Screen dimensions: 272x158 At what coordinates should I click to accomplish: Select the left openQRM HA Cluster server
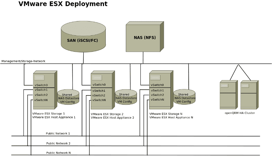point(228,95)
